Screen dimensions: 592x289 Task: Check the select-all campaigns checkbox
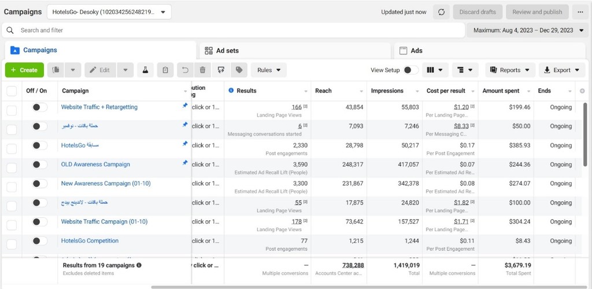coord(12,91)
